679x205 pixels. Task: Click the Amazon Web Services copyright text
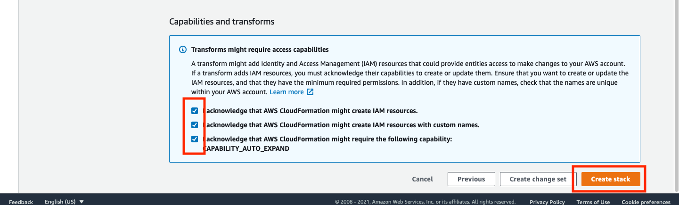425,202
